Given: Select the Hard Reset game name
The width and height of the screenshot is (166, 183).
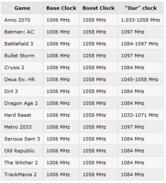Looking at the screenshot, I should [x=17, y=115].
